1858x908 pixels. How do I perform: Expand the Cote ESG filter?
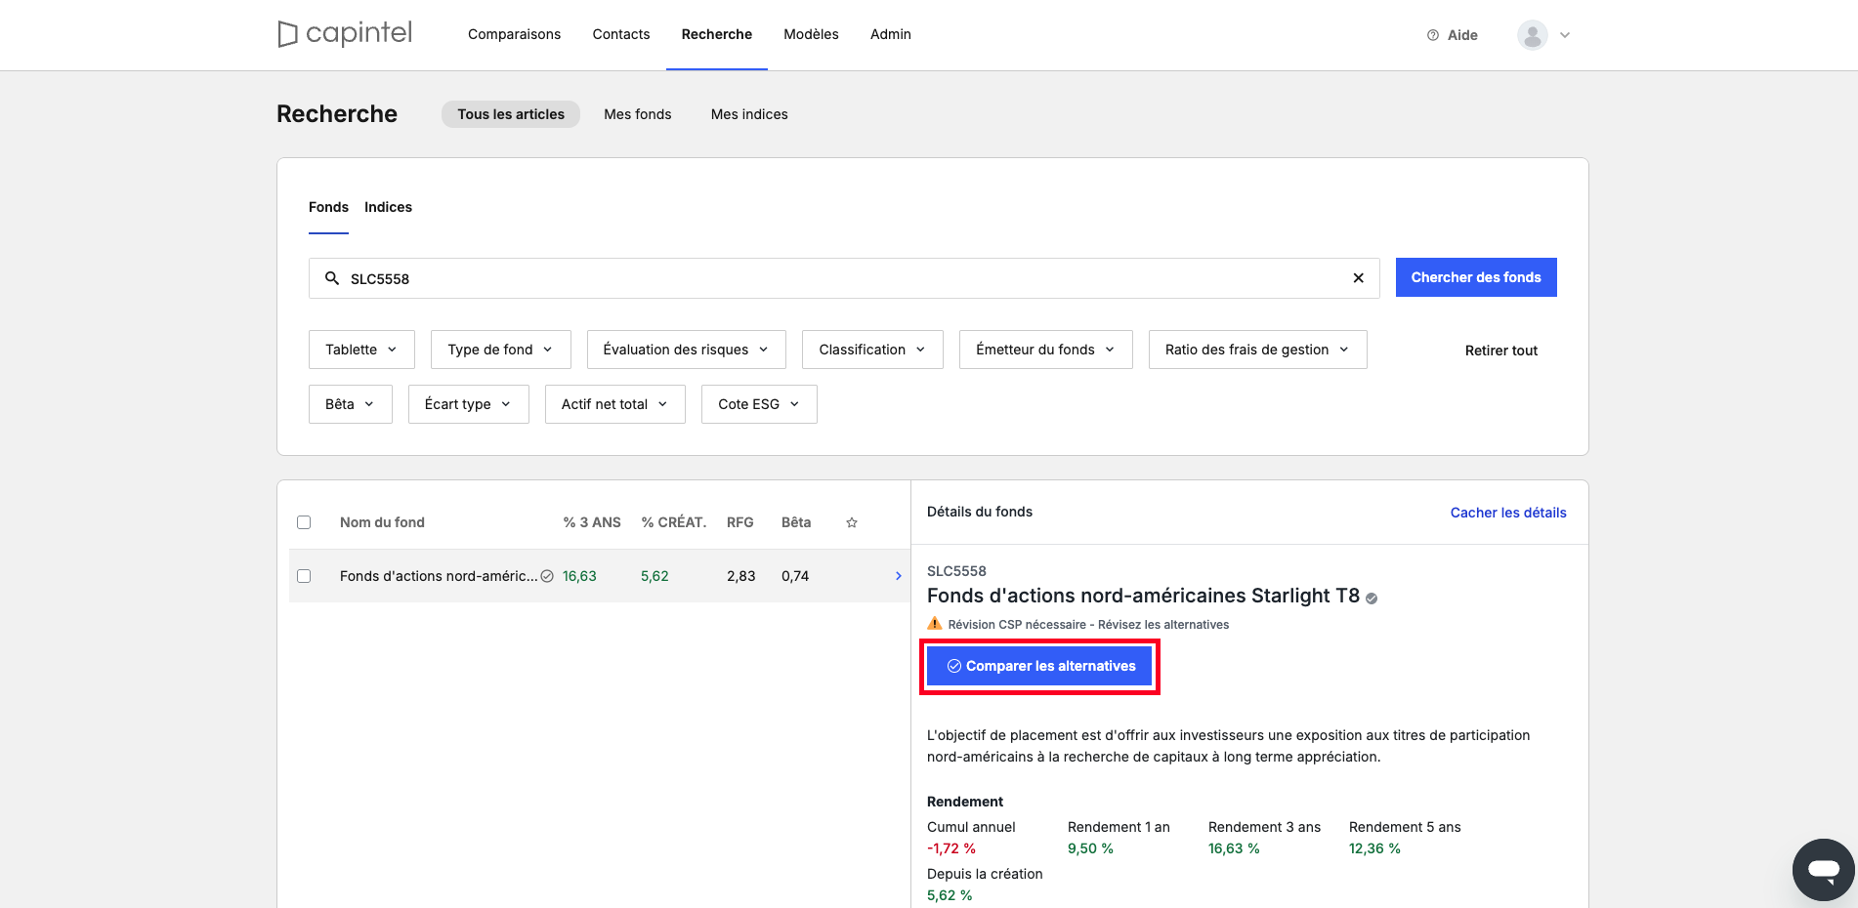click(759, 404)
